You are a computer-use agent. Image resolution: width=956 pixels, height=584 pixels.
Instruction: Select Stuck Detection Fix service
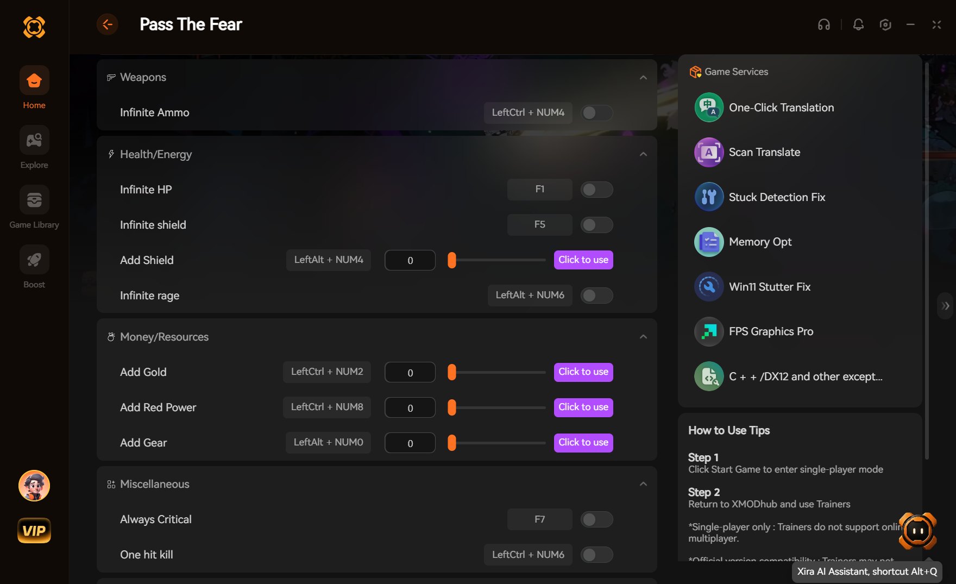coord(777,197)
